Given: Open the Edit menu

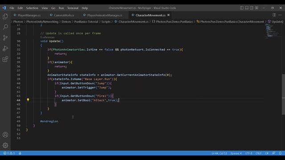Looking at the screenshot, I should click(x=20, y=8).
